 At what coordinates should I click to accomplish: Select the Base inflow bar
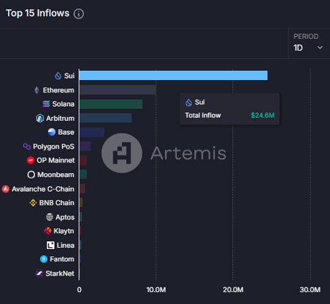coord(92,132)
